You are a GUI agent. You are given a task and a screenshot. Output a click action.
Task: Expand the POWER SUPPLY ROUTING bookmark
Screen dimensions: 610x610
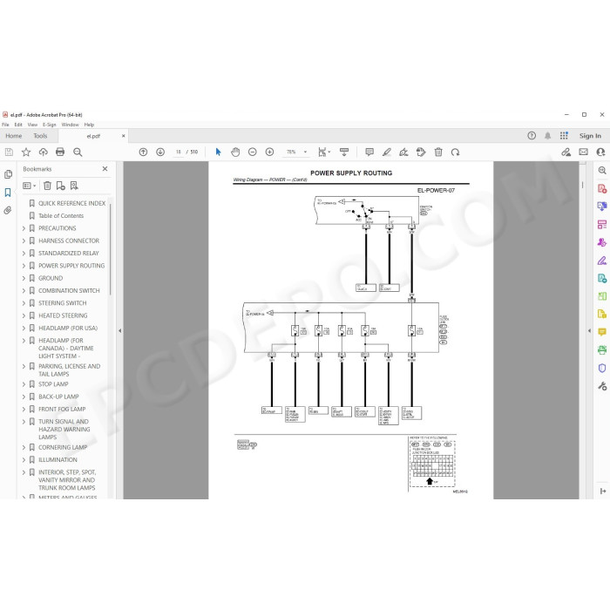tap(24, 266)
